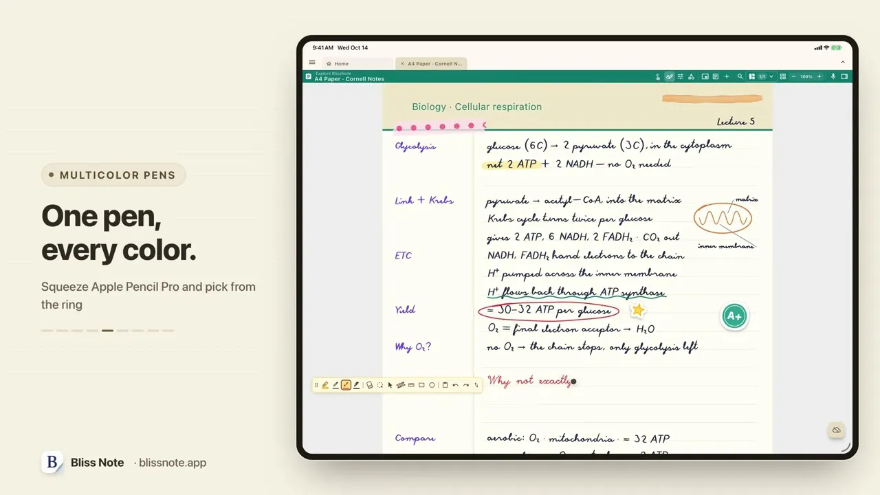Open the shapes library icon
Image resolution: width=880 pixels, height=495 pixels.
[691, 76]
